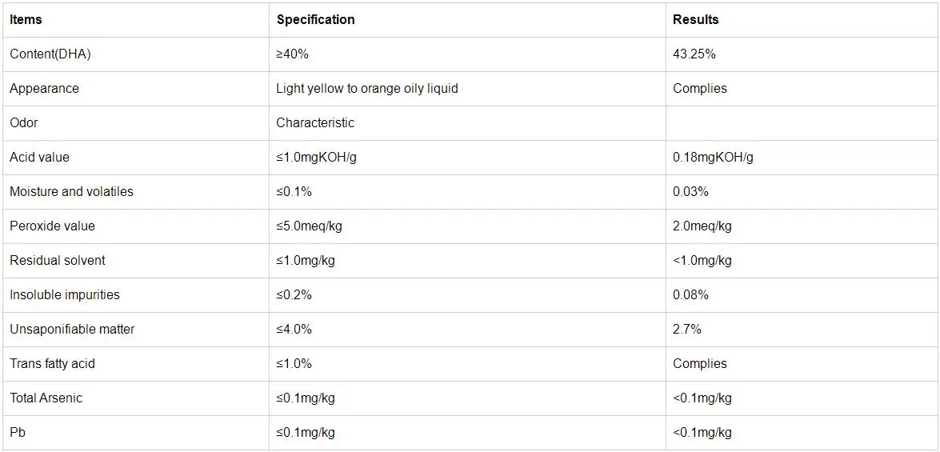Select the Total Arsenic row label
This screenshot has width=940, height=452.
pyautogui.click(x=46, y=398)
